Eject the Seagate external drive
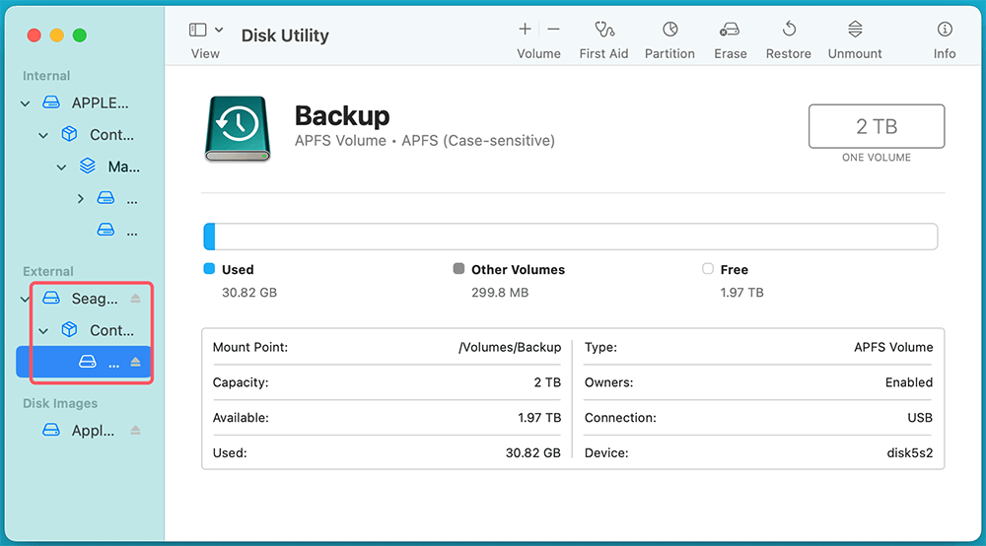 [x=136, y=298]
